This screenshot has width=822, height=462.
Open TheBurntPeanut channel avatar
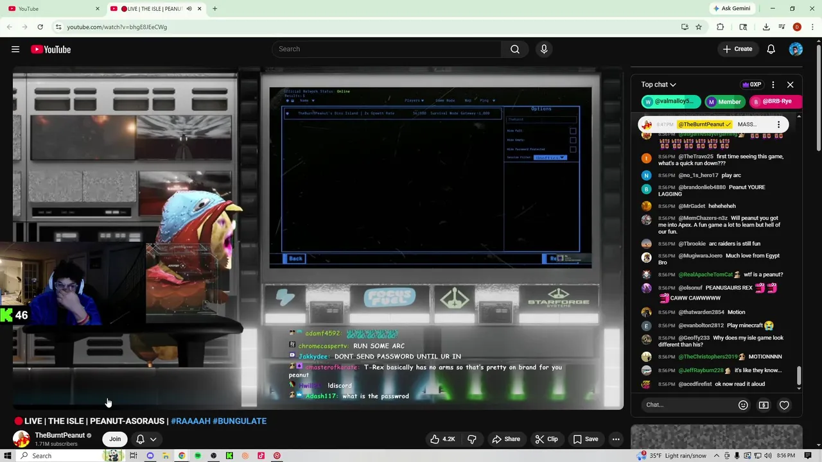(x=21, y=439)
